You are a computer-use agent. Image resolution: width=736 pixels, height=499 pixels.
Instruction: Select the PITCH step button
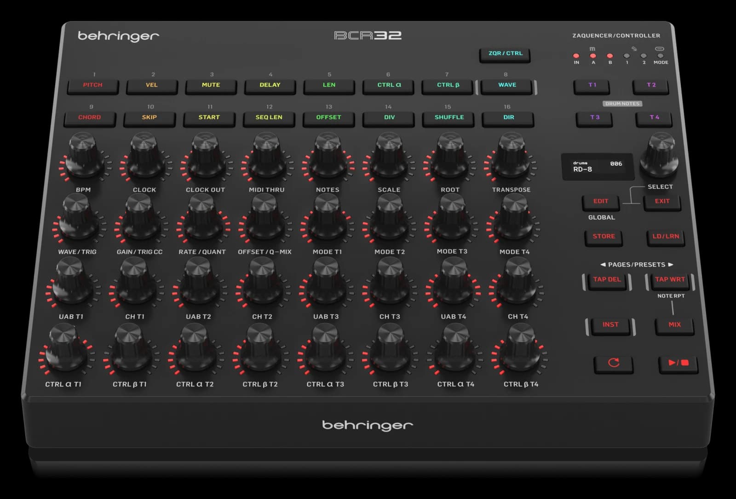(x=93, y=86)
